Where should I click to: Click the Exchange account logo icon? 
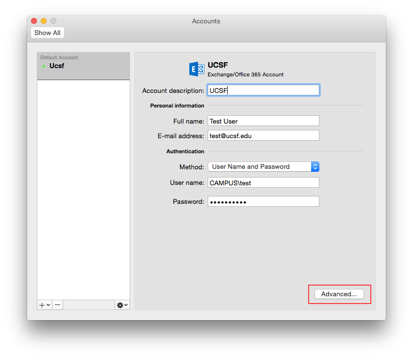[x=197, y=69]
